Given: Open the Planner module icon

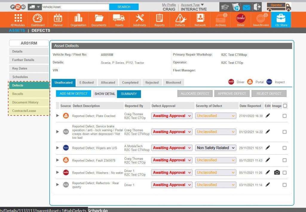Looking at the screenshot, I should point(58,19).
